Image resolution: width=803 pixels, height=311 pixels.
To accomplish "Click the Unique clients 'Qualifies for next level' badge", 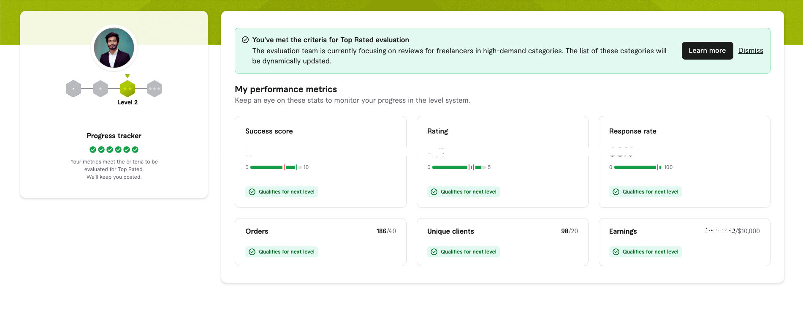I will [464, 252].
